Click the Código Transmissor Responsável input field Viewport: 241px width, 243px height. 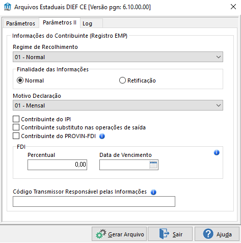point(94,202)
